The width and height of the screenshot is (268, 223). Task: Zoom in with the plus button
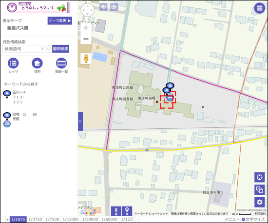coord(86,28)
